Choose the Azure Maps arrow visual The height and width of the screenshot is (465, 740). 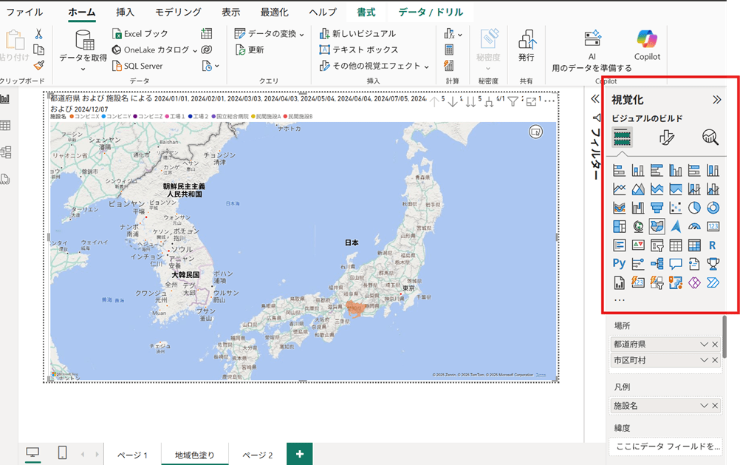pyautogui.click(x=676, y=227)
